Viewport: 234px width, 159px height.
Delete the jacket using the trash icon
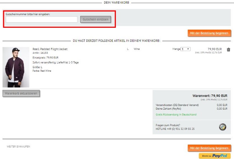pos(228,50)
